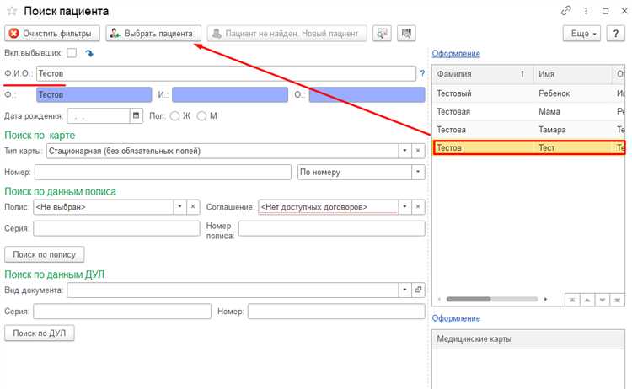
Task: Expand the Соглашение dropdown arrow
Action: coord(404,207)
